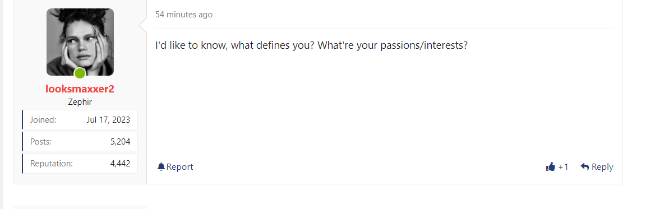This screenshot has width=669, height=209.
Task: Click the Posts label in user stats
Action: 41,142
